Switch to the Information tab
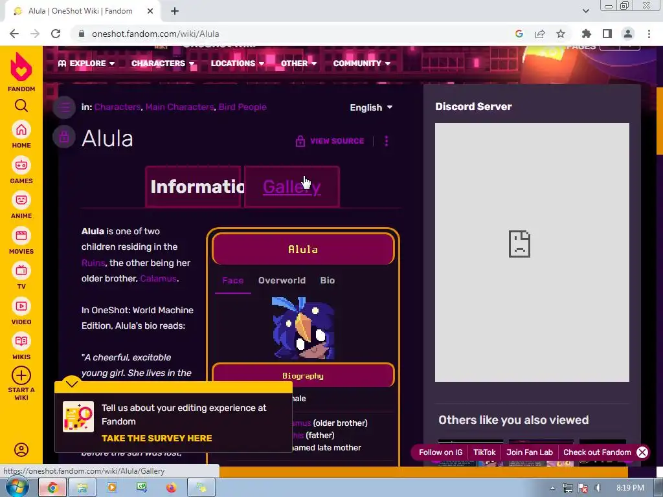The width and height of the screenshot is (663, 497). 193,187
